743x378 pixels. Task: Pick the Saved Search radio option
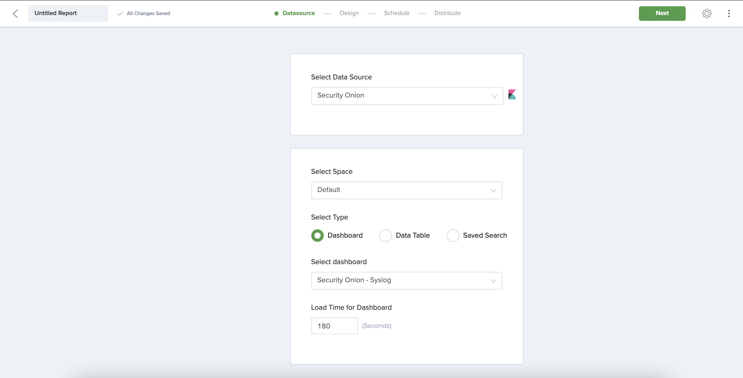453,236
